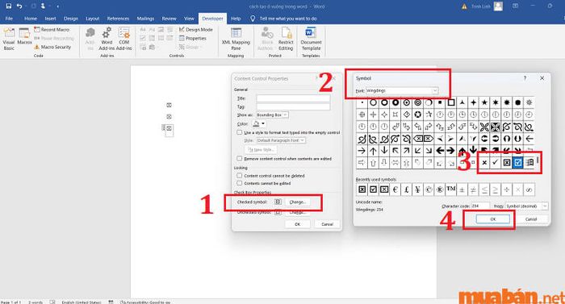
Task: Pick the Pound sign from recently used symbols
Action: [x=407, y=189]
